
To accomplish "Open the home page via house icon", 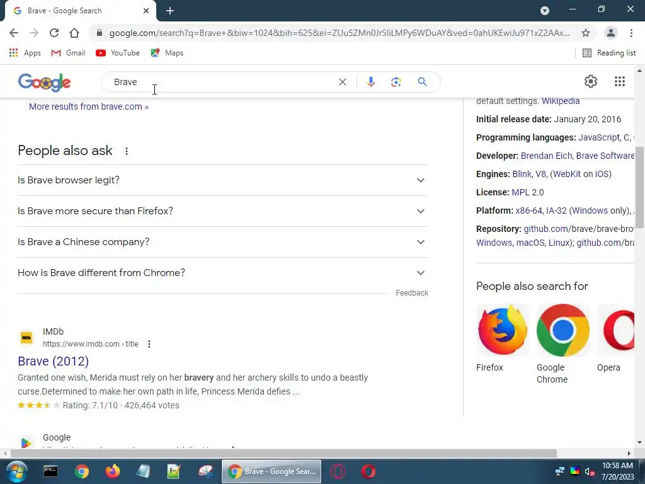I will click(x=74, y=33).
